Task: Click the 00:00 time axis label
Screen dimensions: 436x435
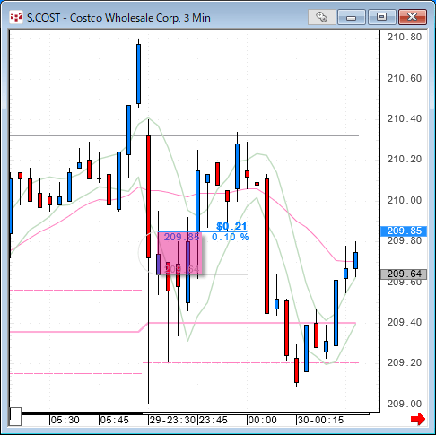Action: [263, 420]
